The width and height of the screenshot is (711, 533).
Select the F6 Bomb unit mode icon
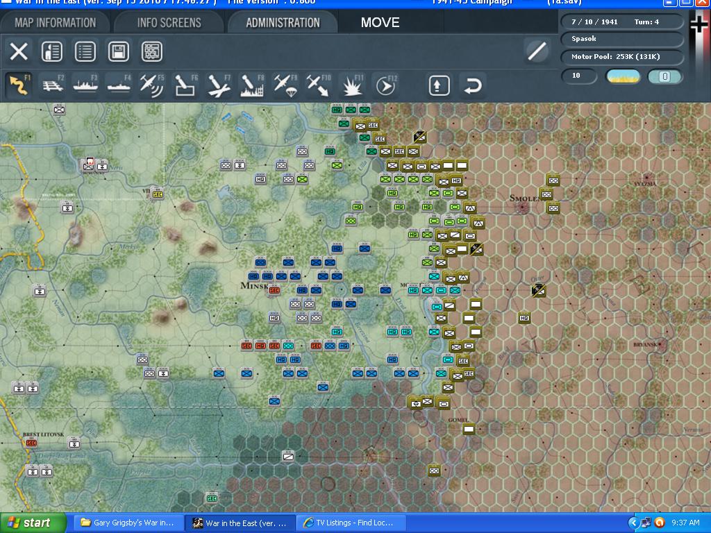click(185, 85)
